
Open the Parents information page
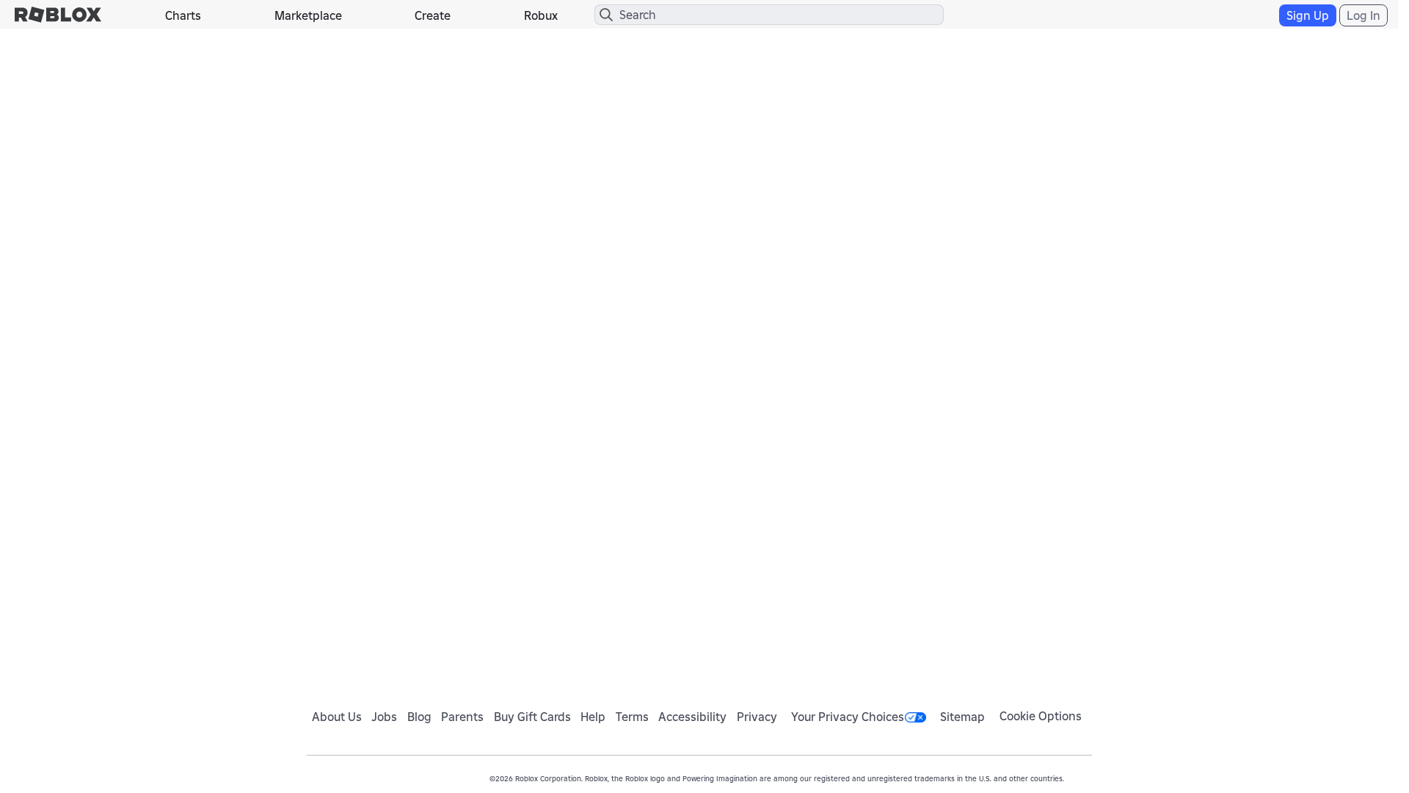coord(462,717)
